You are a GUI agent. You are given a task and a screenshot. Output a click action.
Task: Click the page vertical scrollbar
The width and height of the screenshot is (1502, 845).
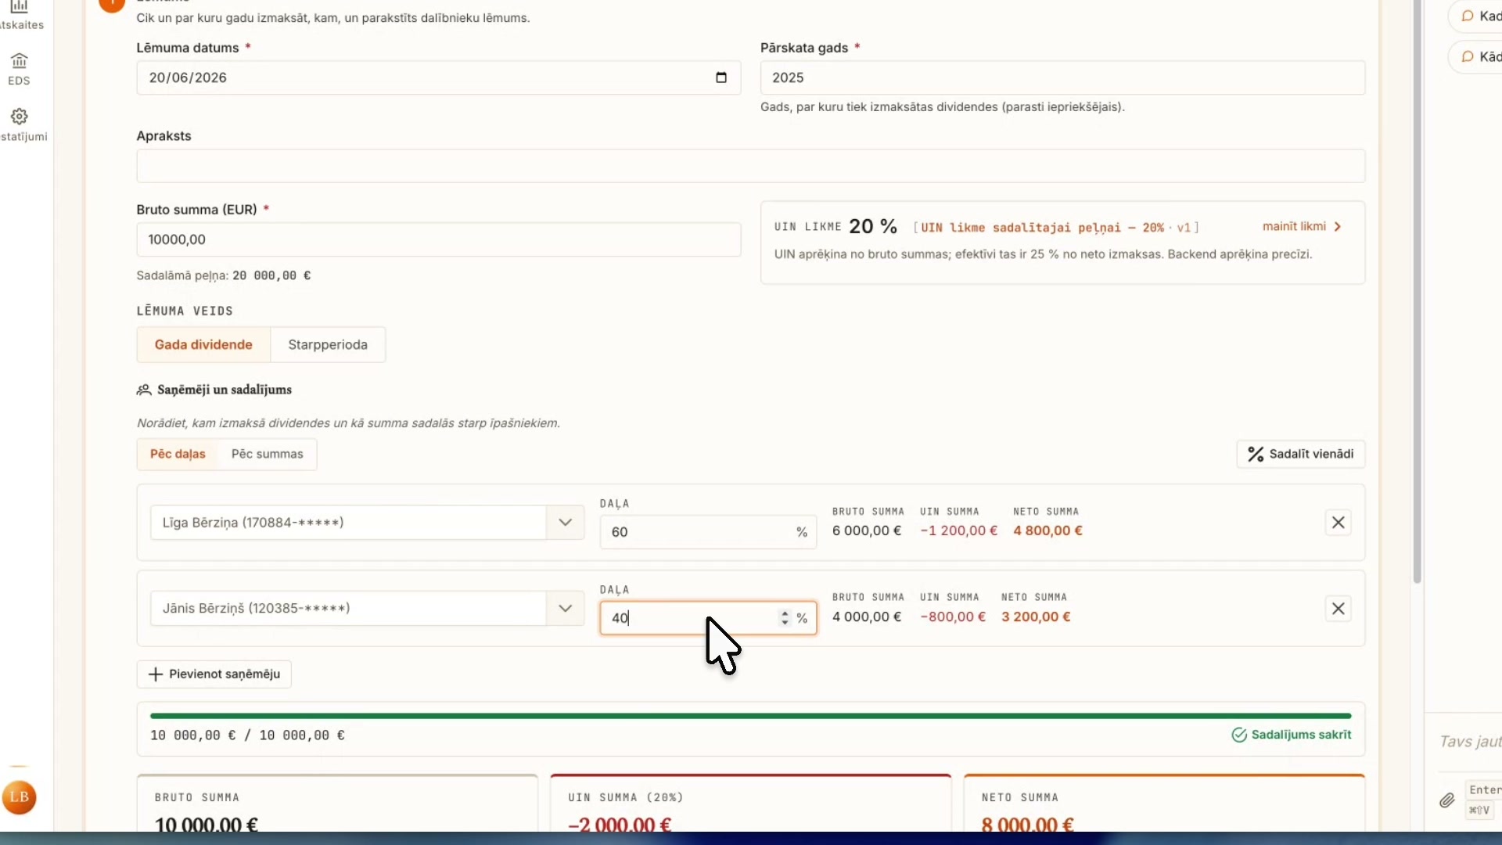click(x=1417, y=291)
